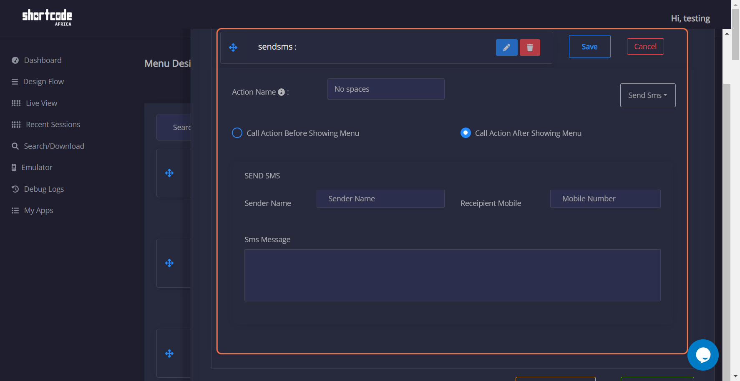Click the Emulator phone icon
Image resolution: width=740 pixels, height=381 pixels.
(x=14, y=168)
